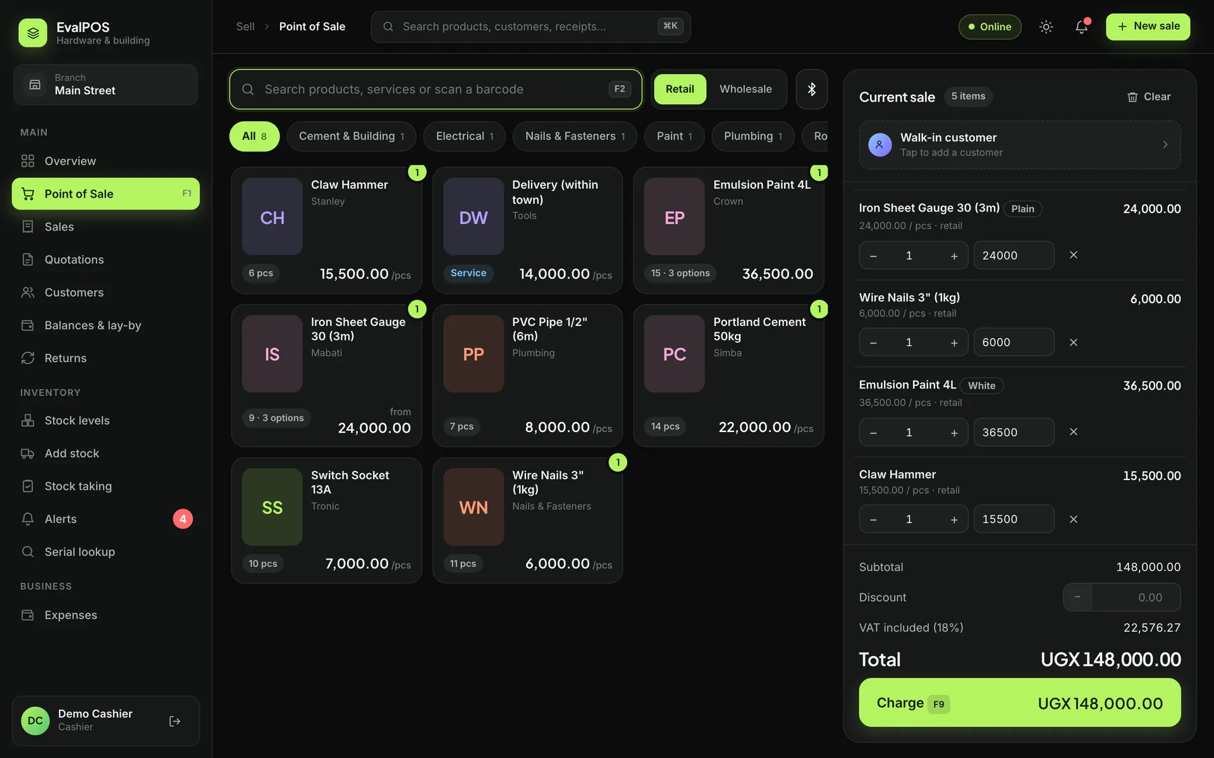This screenshot has width=1214, height=758.
Task: Open Alerts with 4 badge
Action: coord(106,519)
